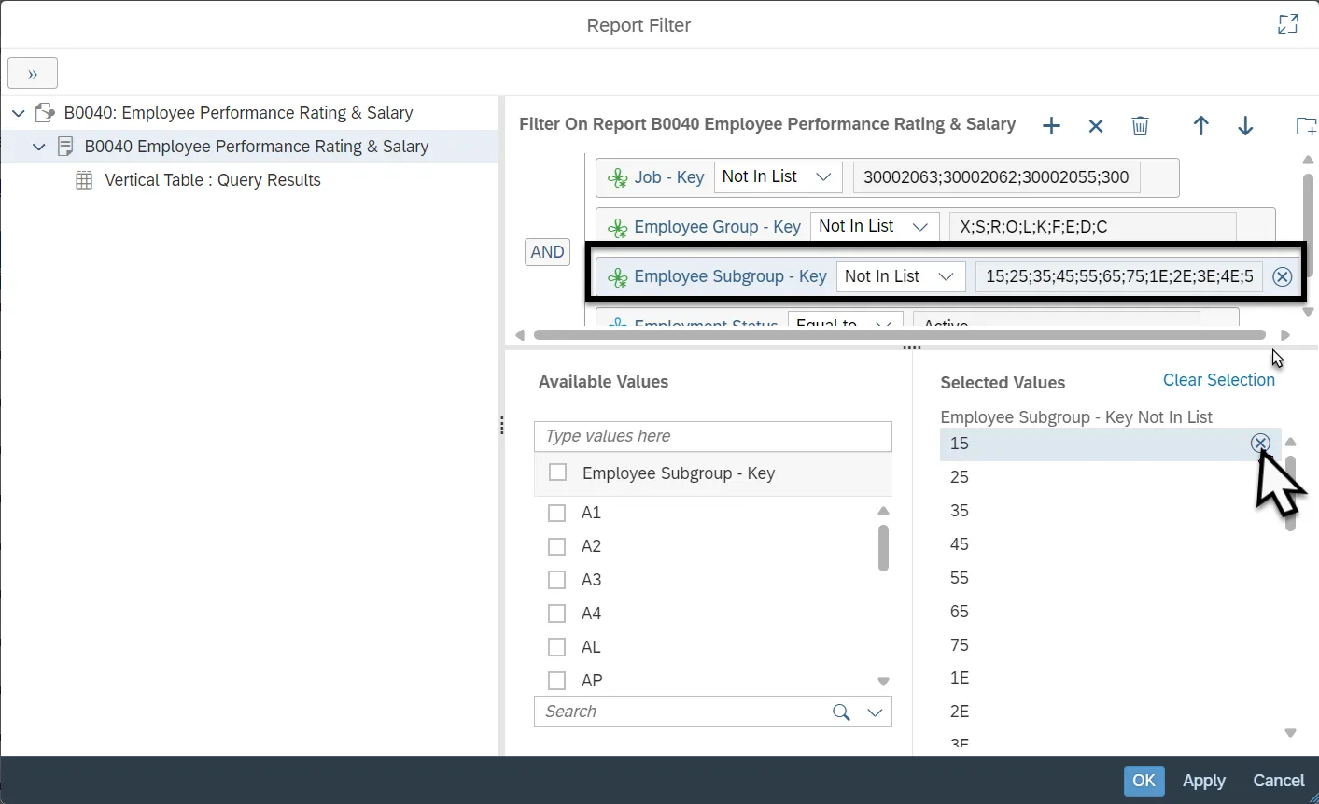Viewport: 1319px width, 804px height.
Task: Click the AND operator button
Action: click(547, 252)
